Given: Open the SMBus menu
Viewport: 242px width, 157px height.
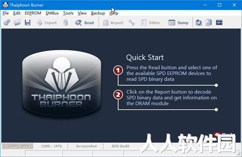Looking at the screenshot, I should pos(52,13).
